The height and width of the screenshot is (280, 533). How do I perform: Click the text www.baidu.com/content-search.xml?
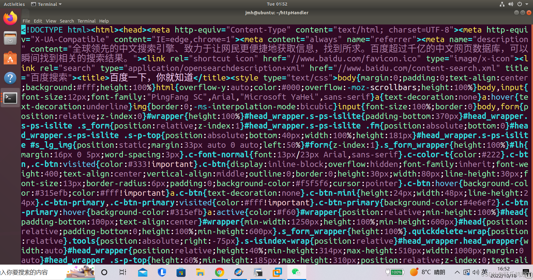[x=421, y=68]
